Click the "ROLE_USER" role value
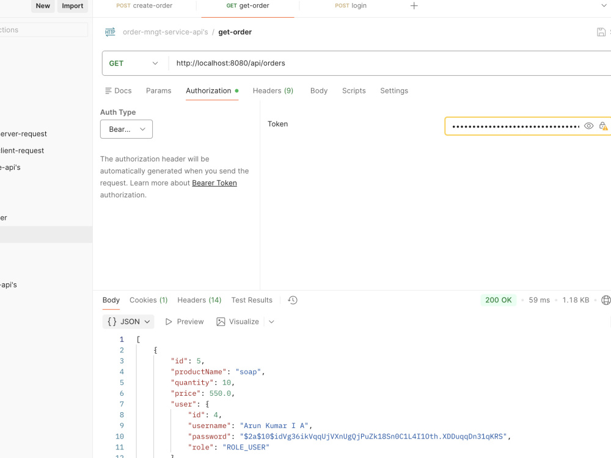Screen dimensions: 611x458 click(246, 447)
